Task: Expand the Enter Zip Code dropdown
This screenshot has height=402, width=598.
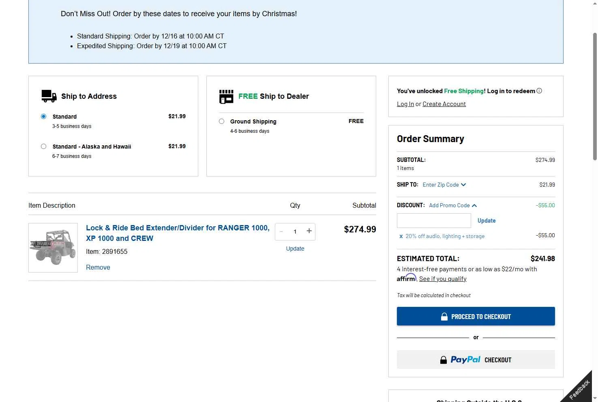Action: pyautogui.click(x=444, y=185)
